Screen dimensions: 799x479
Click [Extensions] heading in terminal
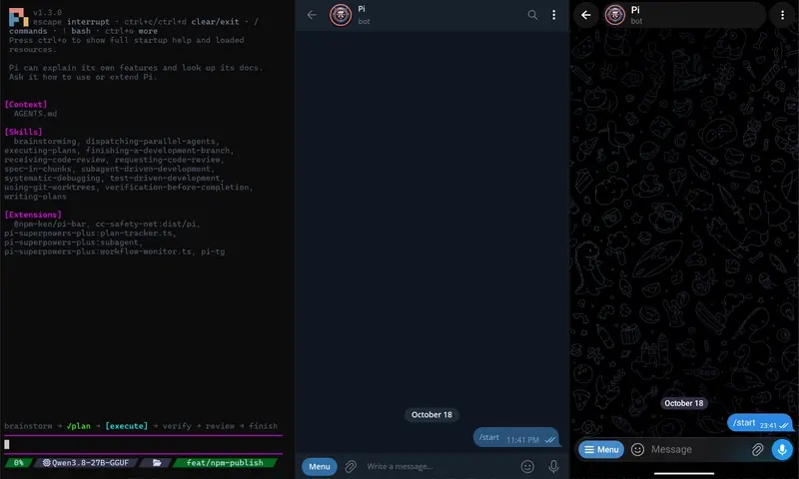click(33, 215)
